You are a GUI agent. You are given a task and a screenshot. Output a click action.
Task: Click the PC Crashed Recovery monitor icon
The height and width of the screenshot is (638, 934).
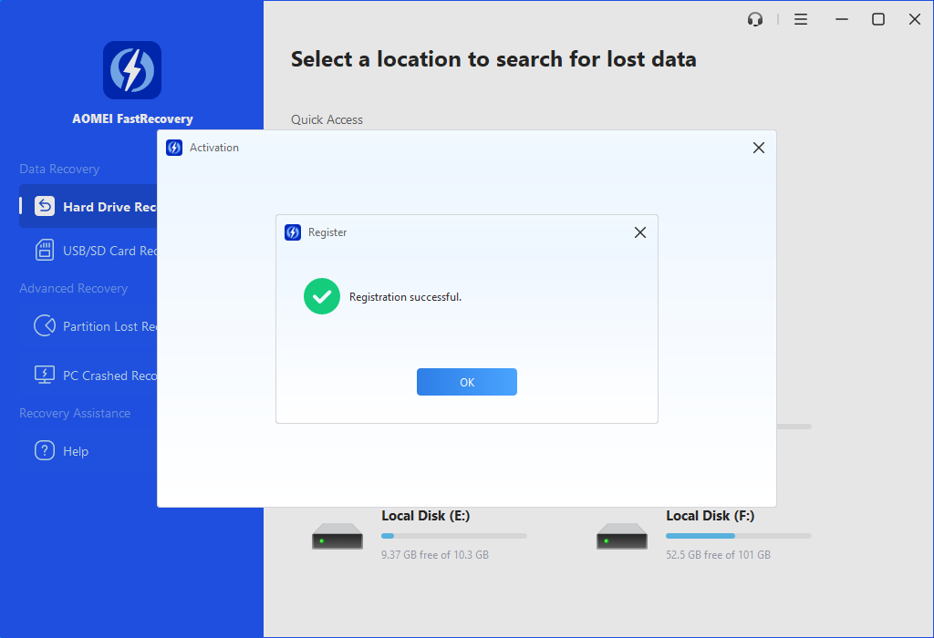pos(45,376)
